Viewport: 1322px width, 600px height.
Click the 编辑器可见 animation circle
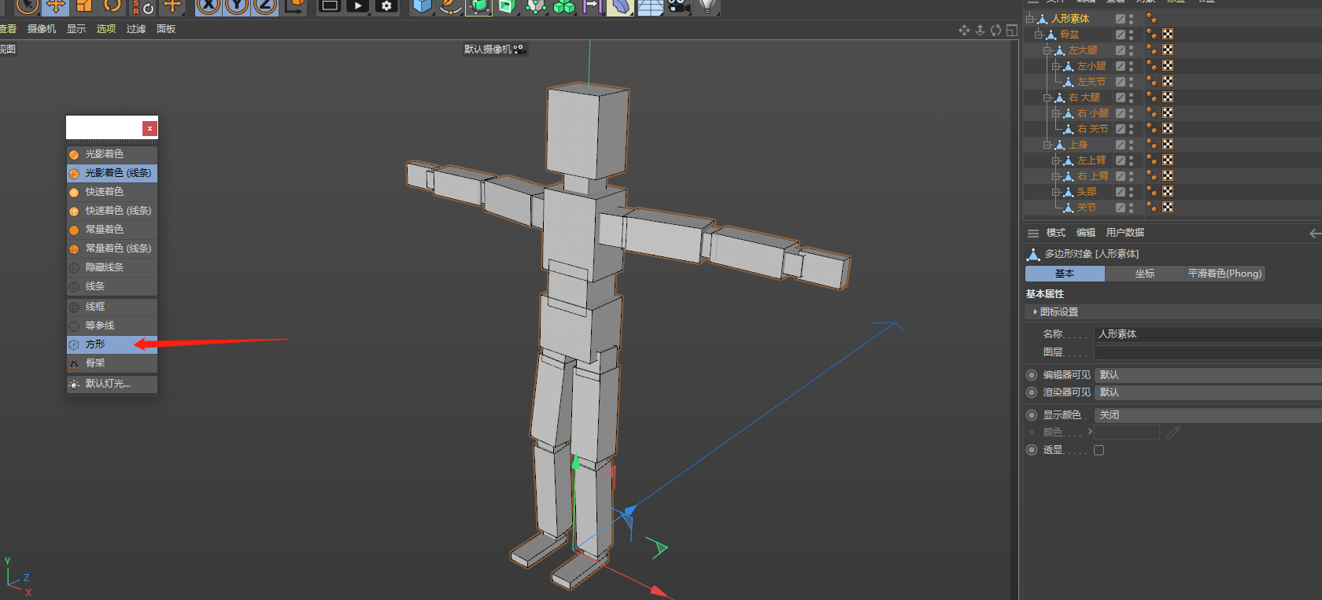[1032, 375]
